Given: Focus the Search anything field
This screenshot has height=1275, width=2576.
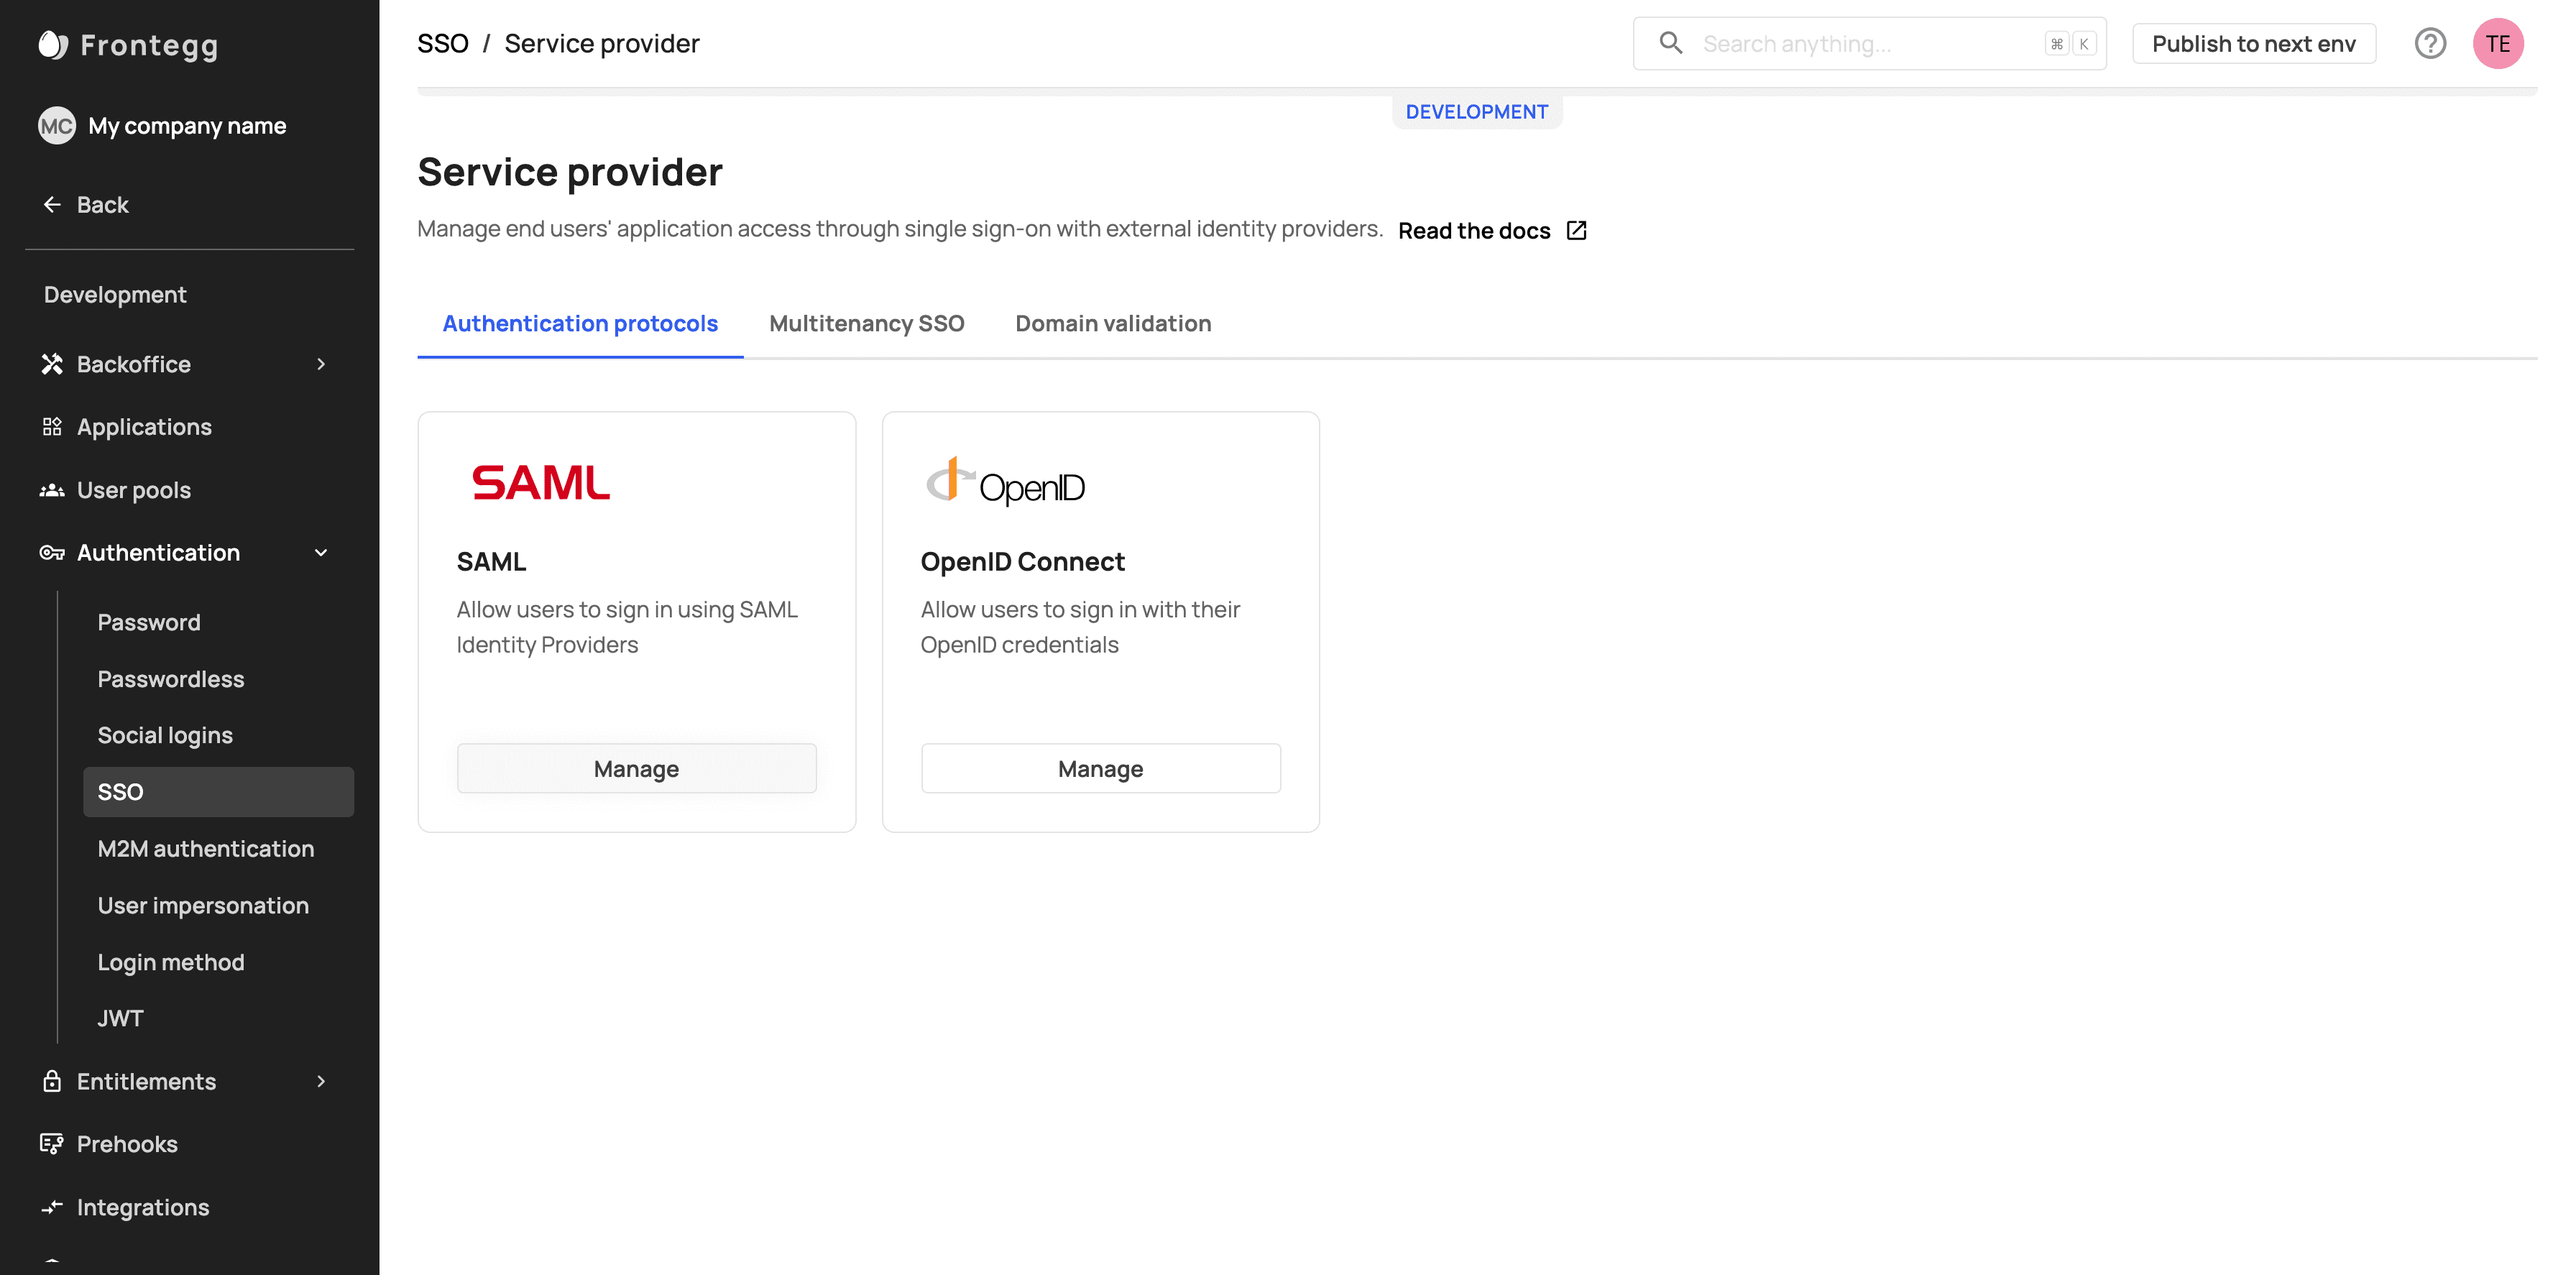Looking at the screenshot, I should click(1870, 43).
